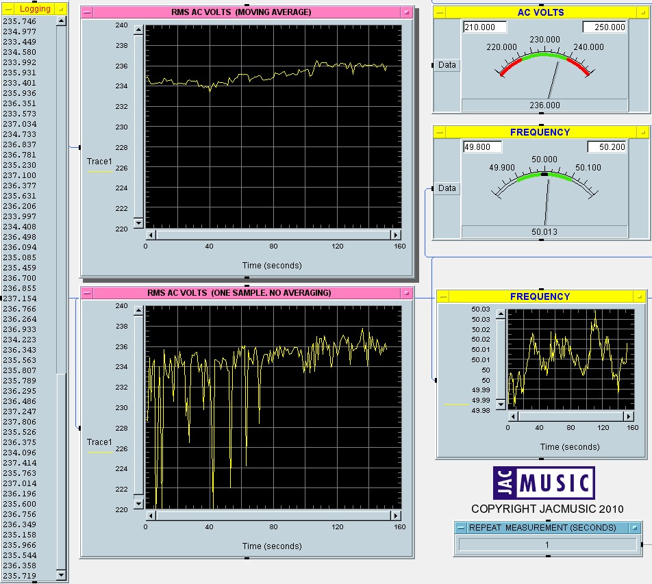Viewport: 652px width, 584px height.
Task: Open the REPEAT MEASUREMENT object menu
Action: (x=461, y=528)
